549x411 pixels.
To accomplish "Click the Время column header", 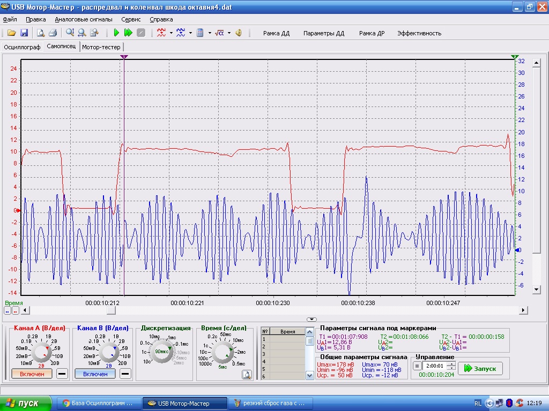I will pos(287,332).
